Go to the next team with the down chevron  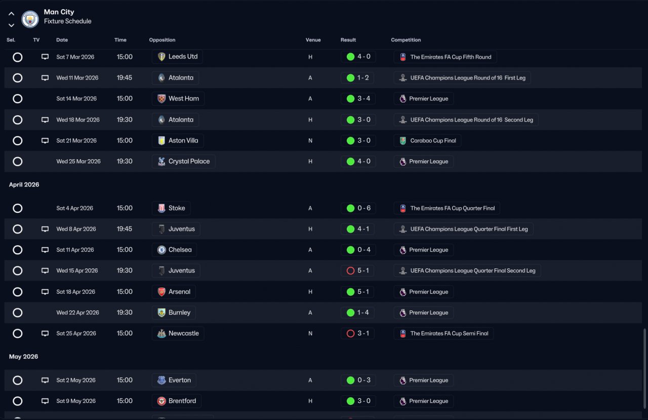(11, 25)
